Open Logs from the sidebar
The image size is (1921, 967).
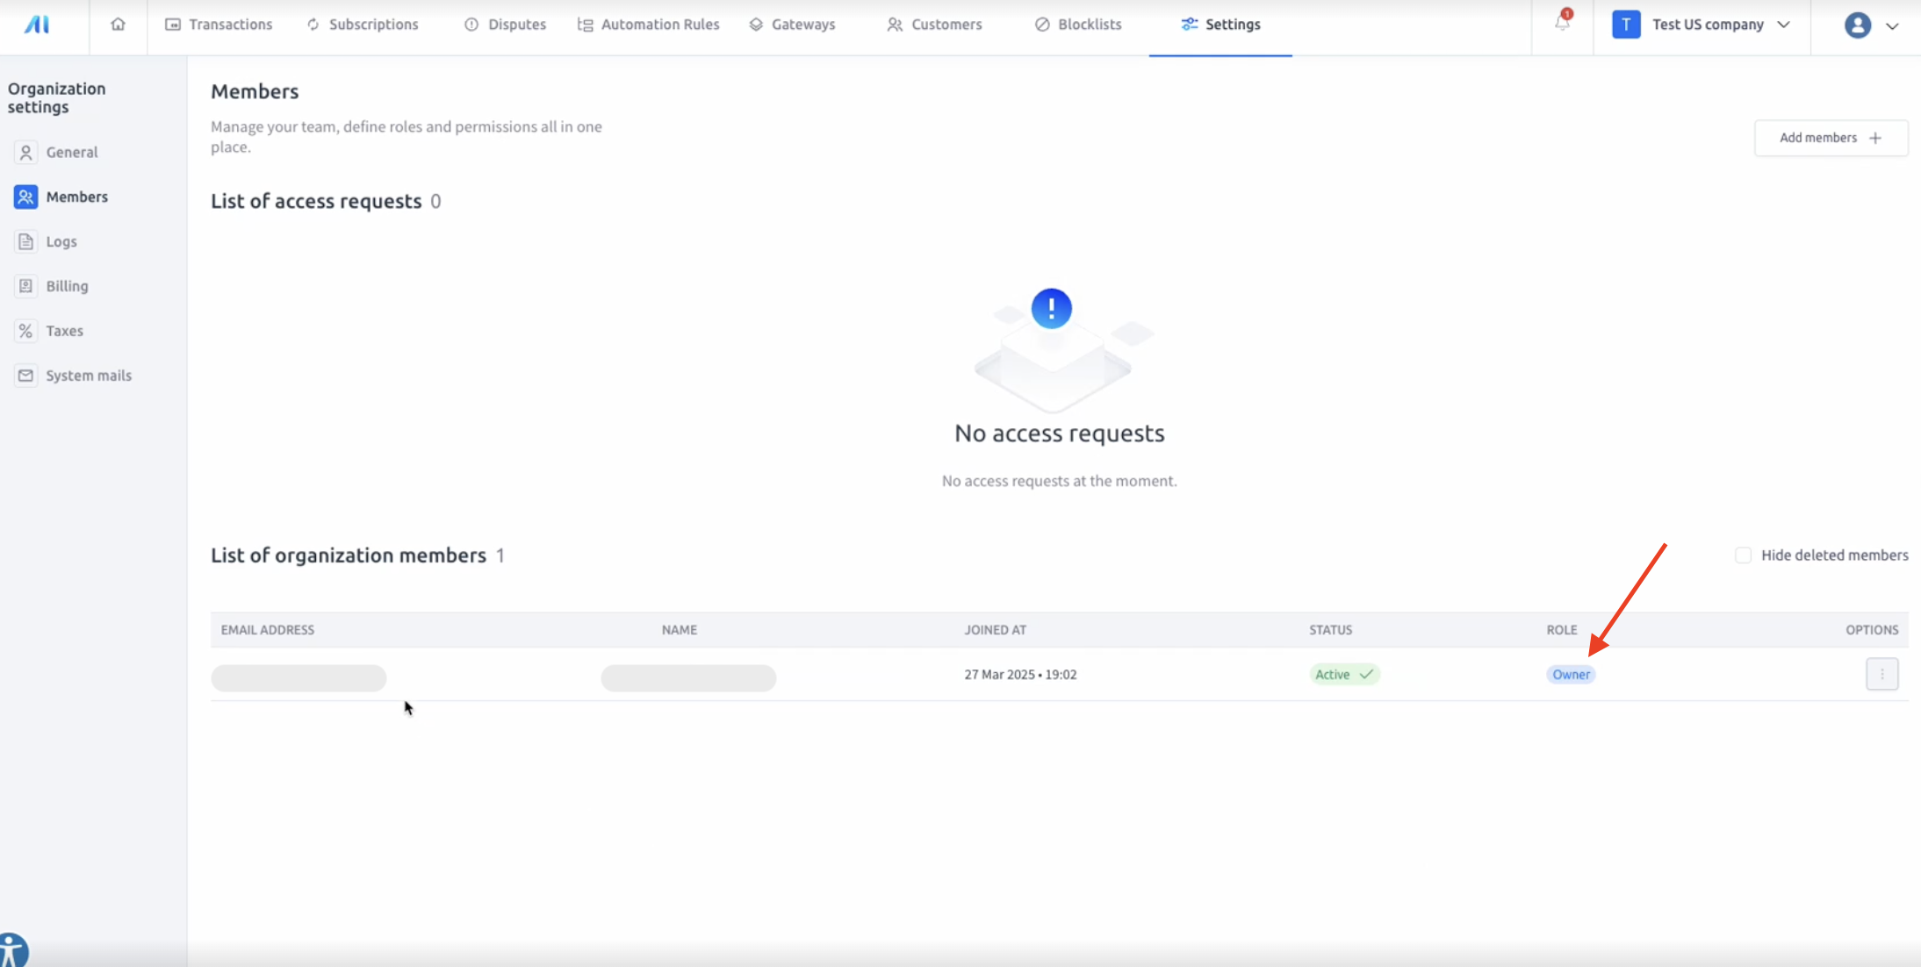[61, 241]
